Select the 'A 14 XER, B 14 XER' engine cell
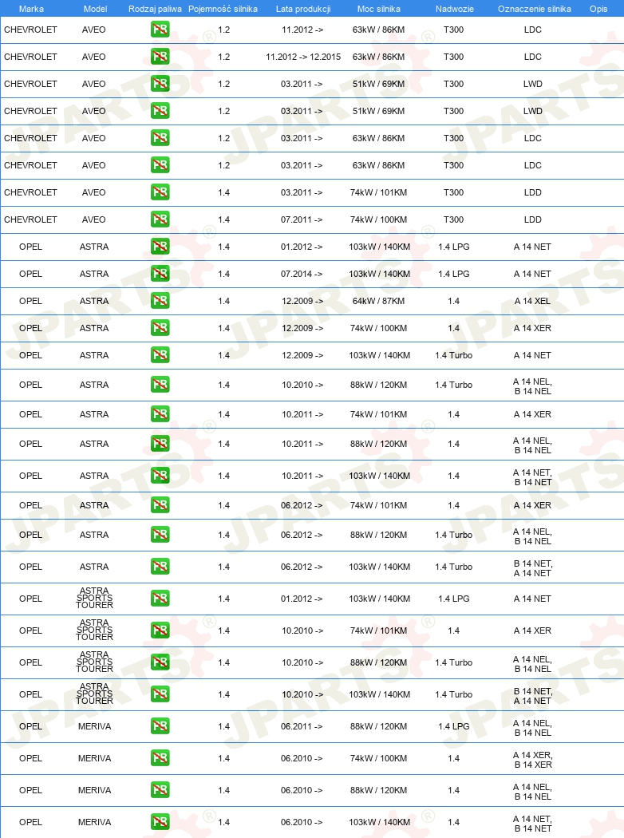Screen dimensions: 624x838 point(533,760)
